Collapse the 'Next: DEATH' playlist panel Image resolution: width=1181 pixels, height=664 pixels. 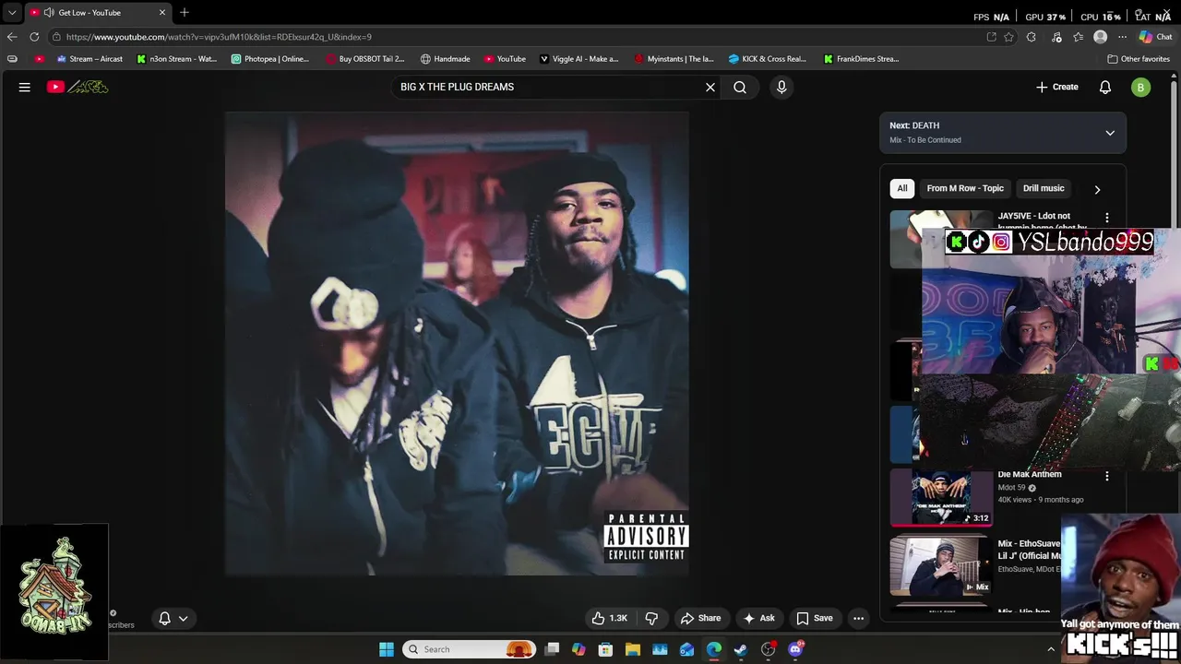1110,133
